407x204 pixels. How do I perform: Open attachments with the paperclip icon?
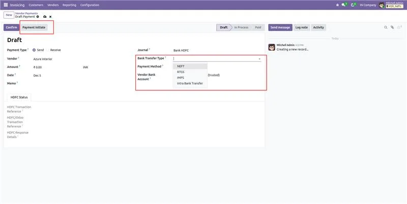(392, 27)
